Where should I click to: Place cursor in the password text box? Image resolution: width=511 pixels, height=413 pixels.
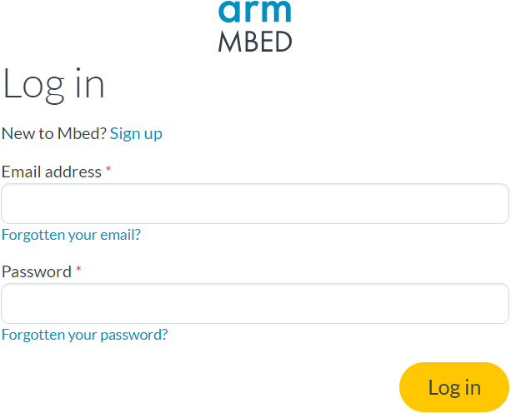click(255, 304)
